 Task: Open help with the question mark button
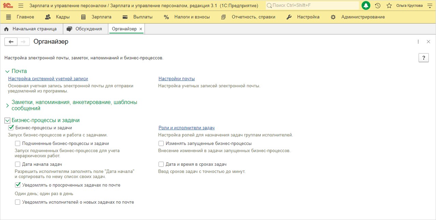pos(424,58)
